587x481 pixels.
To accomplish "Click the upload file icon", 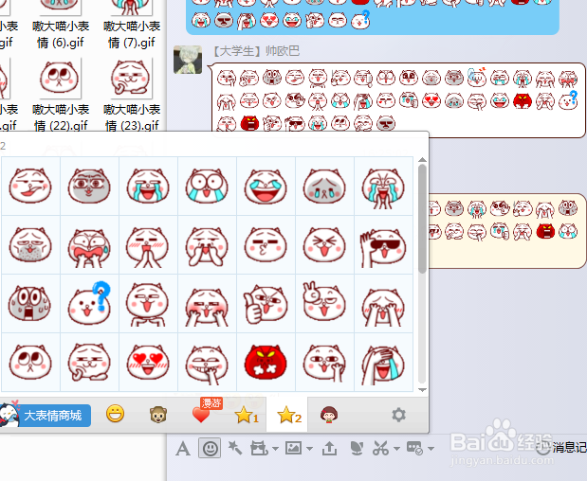I will coord(329,448).
